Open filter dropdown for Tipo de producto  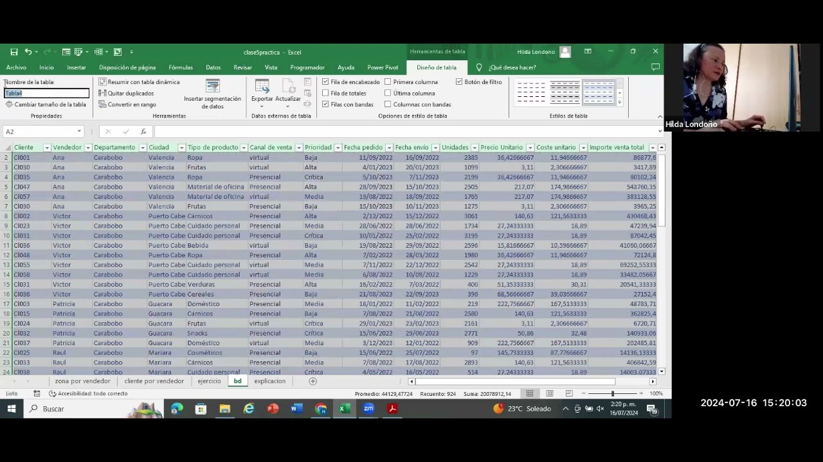click(x=244, y=148)
